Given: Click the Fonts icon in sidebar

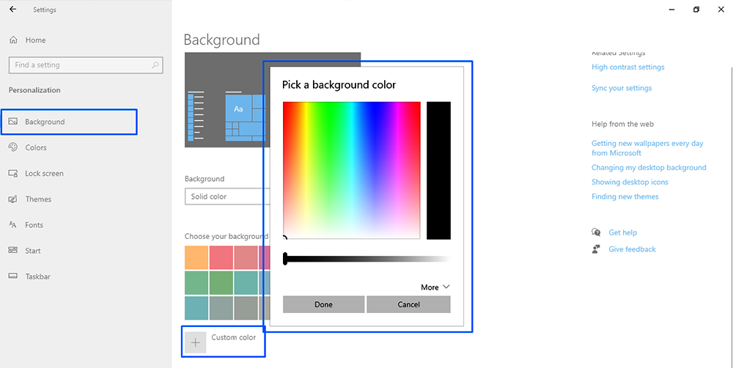Looking at the screenshot, I should pos(13,225).
